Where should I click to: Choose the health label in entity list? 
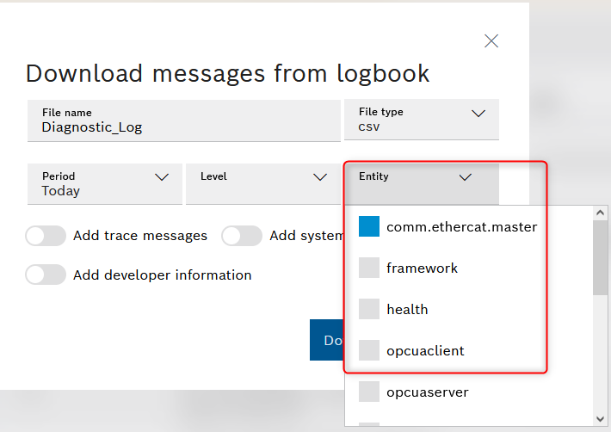(407, 309)
